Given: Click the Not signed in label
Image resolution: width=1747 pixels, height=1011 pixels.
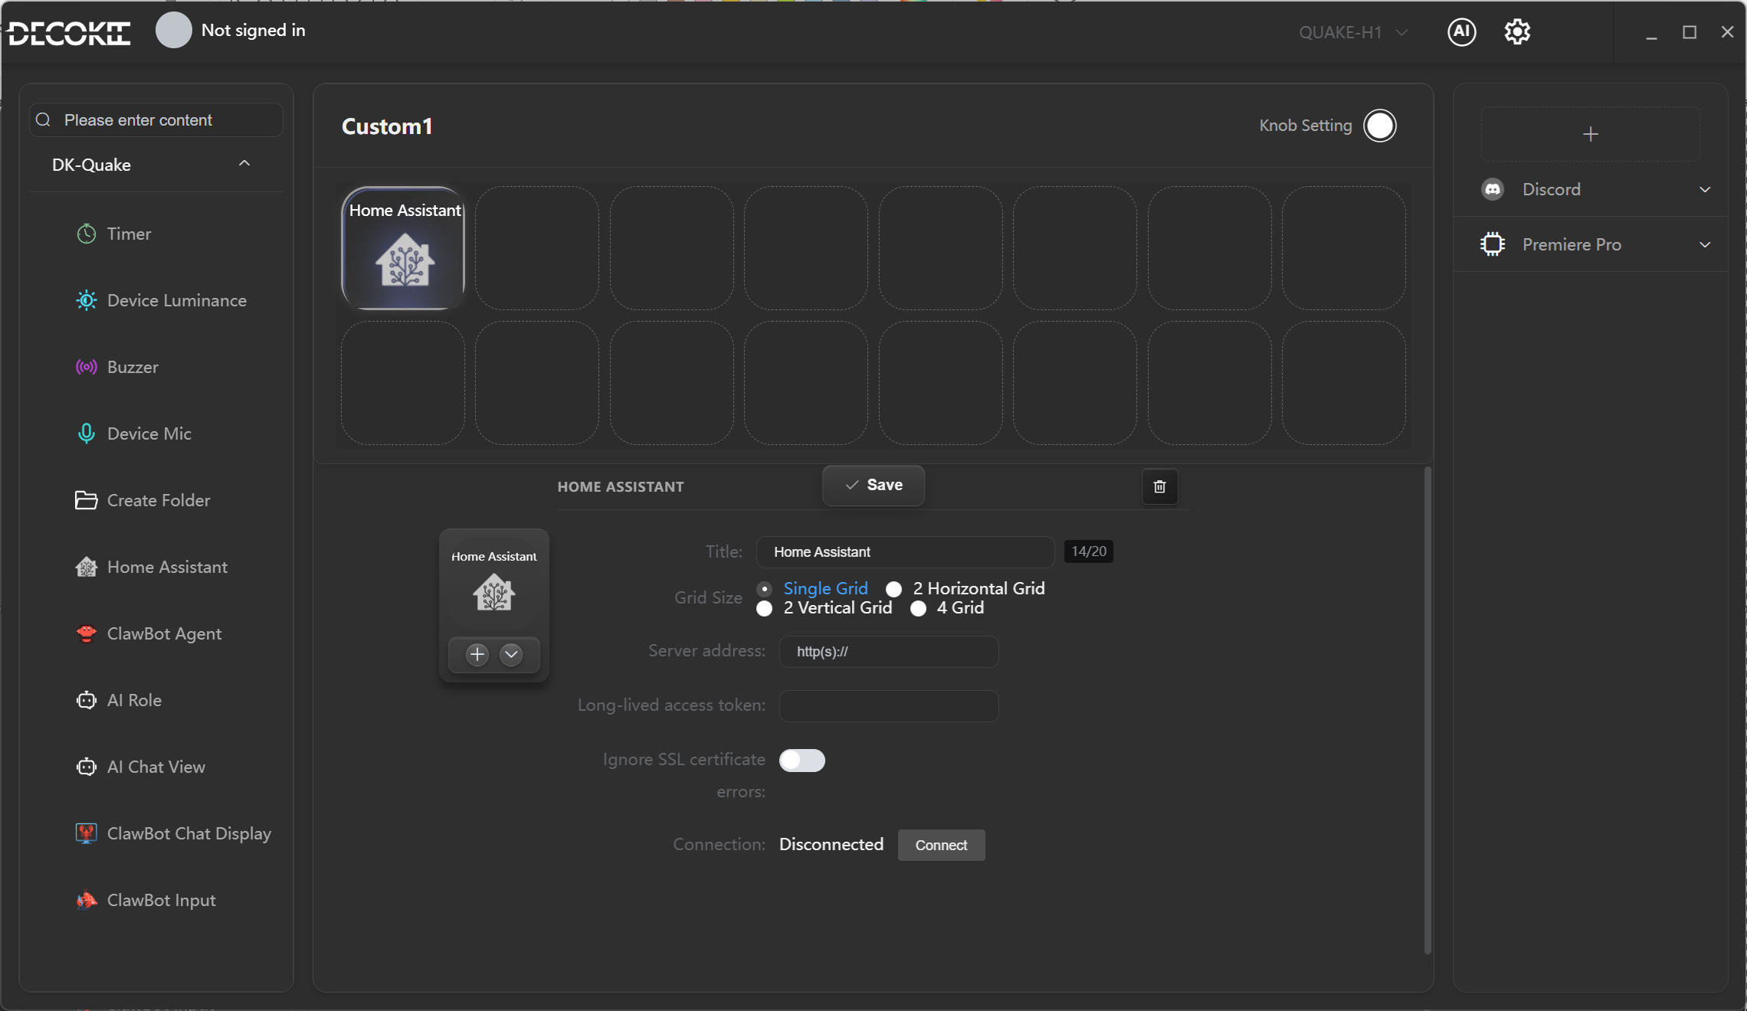Looking at the screenshot, I should pyautogui.click(x=253, y=31).
